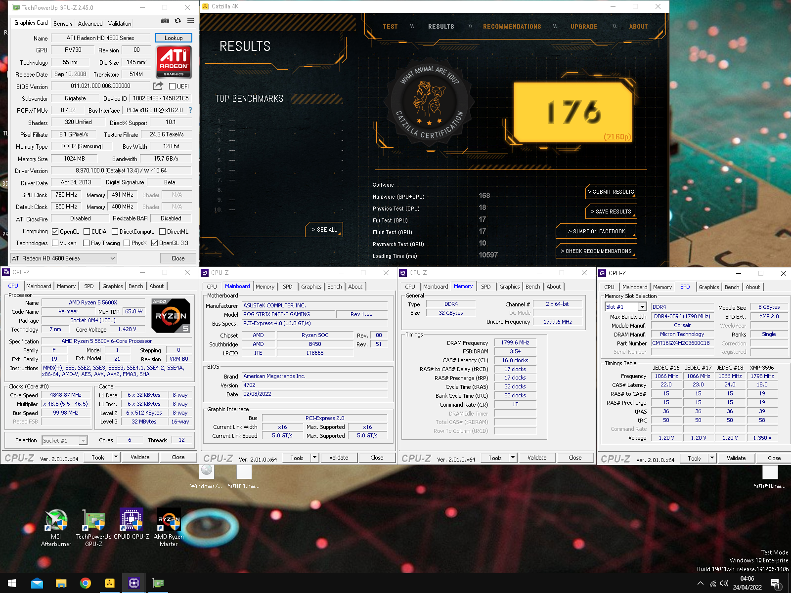The height and width of the screenshot is (593, 791).
Task: Open CPUID CPU-Z desktop shortcut
Action: pyautogui.click(x=132, y=525)
